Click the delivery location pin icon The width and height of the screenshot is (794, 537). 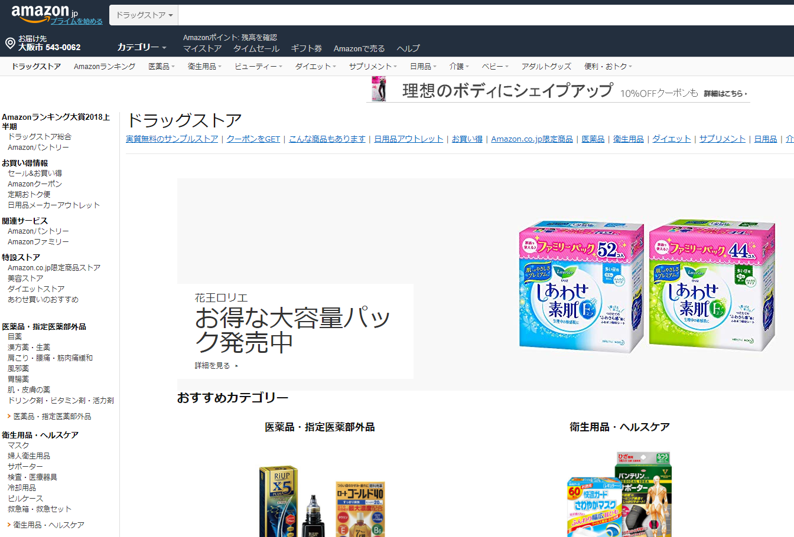point(9,43)
